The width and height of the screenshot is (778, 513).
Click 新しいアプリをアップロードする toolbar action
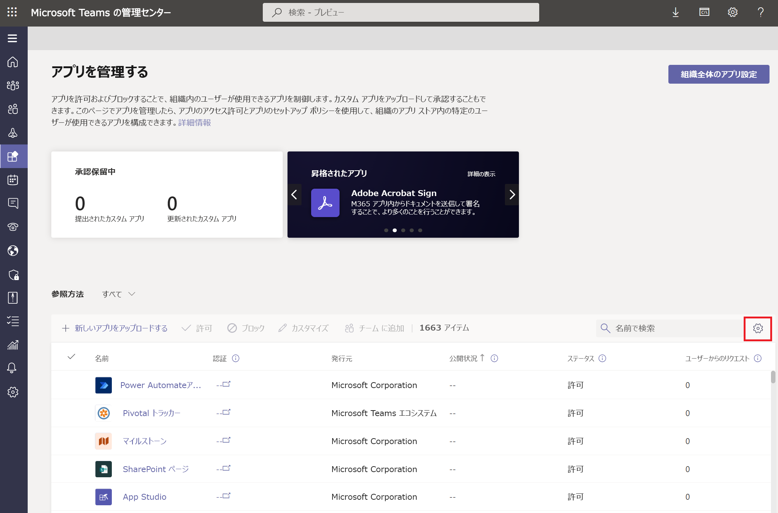pyautogui.click(x=115, y=328)
